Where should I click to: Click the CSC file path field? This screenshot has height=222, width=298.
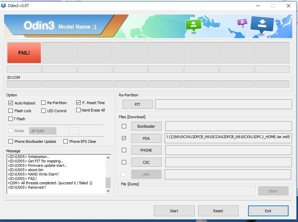[x=228, y=162]
